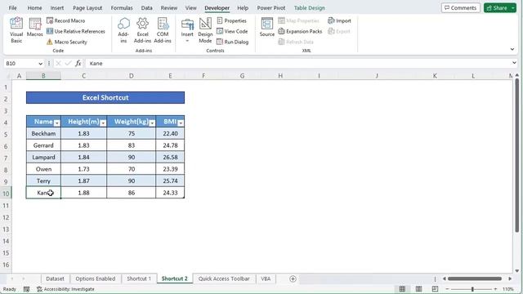The image size is (523, 294).
Task: Click macro recording status bar icon
Action: coord(26,289)
